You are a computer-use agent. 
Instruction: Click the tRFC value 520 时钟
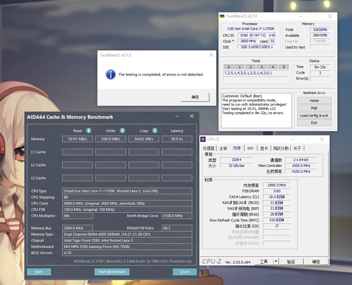pyautogui.click(x=277, y=220)
